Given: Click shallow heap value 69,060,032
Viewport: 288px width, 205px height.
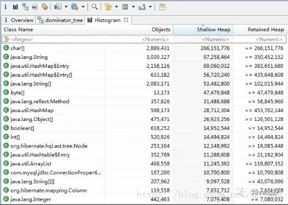Looking at the screenshot, I should (216, 66).
